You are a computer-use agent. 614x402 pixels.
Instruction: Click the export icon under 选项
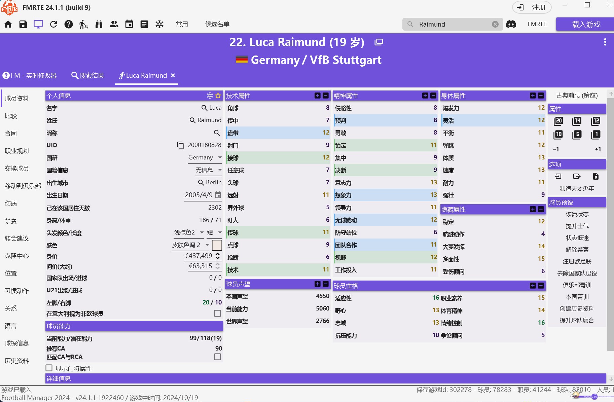[x=577, y=176]
